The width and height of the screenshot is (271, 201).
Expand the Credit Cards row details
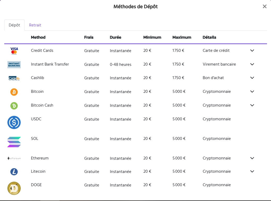click(252, 51)
